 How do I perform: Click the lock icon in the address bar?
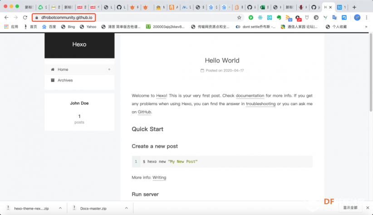(x=36, y=18)
